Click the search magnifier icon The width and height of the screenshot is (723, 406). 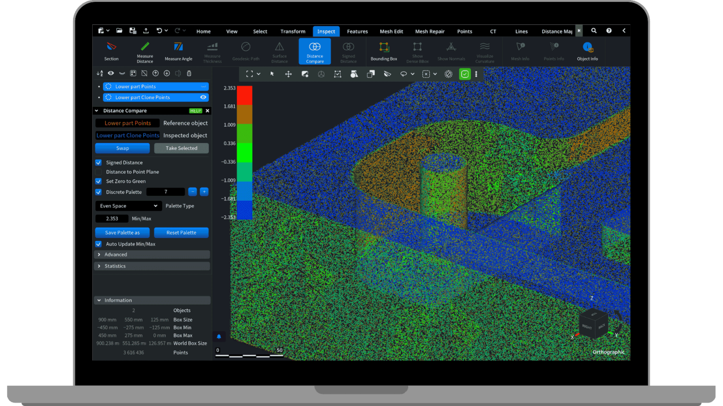pyautogui.click(x=594, y=31)
